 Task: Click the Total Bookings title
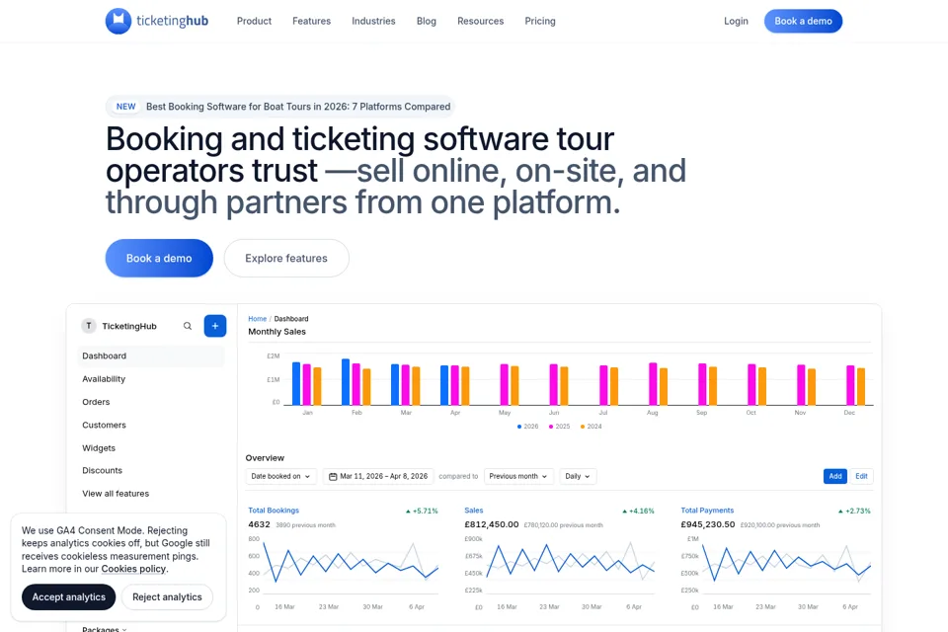tap(274, 511)
